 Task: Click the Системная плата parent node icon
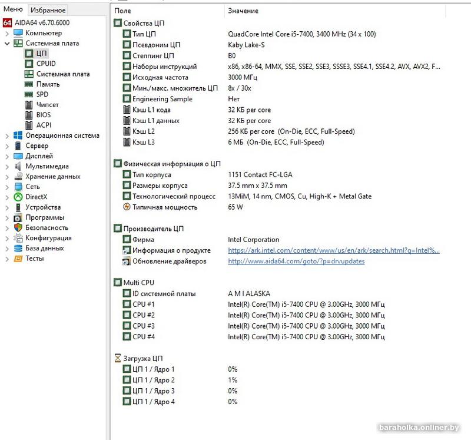[x=18, y=43]
